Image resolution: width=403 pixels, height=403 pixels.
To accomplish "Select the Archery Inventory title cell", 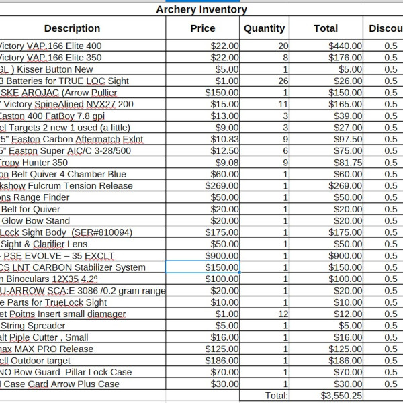I will (x=201, y=9).
